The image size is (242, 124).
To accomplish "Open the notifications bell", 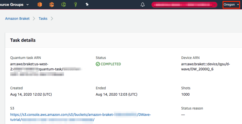I will coord(143,5).
